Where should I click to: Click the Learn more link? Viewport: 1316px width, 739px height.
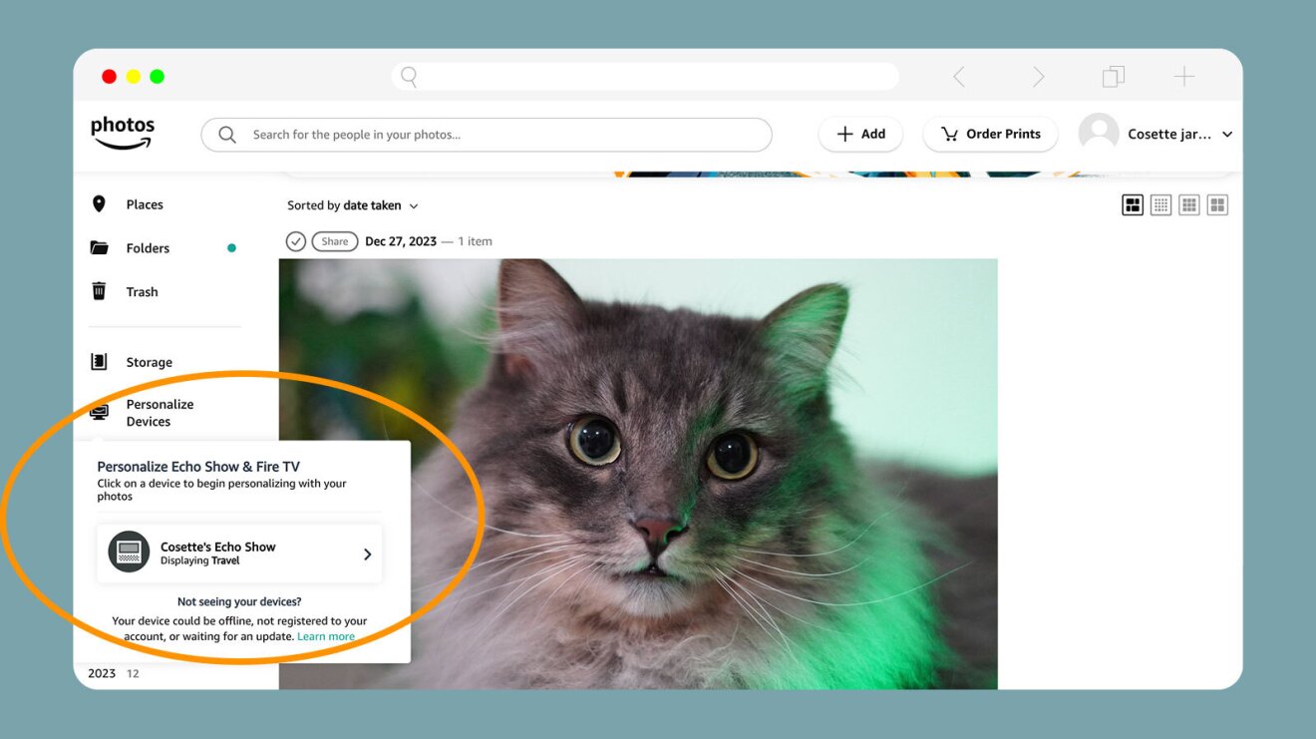click(x=326, y=636)
